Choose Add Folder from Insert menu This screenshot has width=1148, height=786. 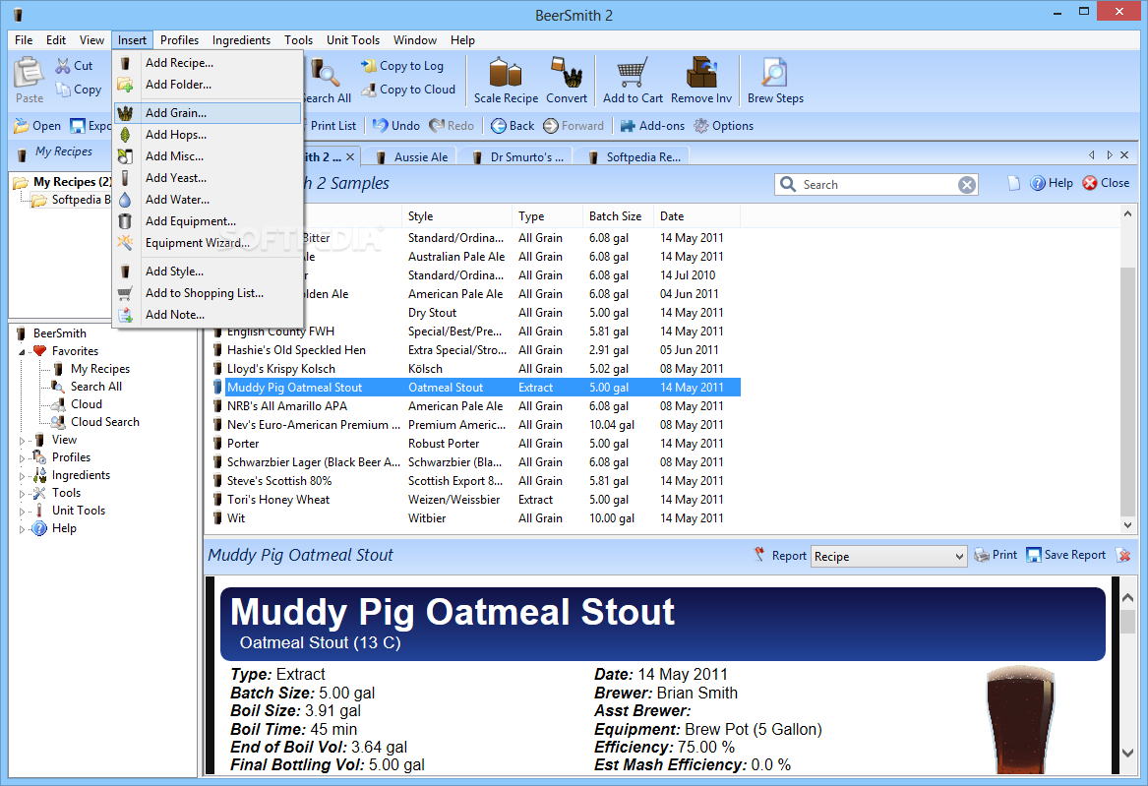click(x=208, y=85)
